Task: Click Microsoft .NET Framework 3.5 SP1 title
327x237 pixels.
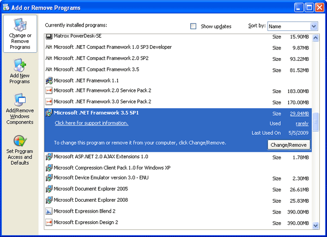Action: [x=96, y=113]
